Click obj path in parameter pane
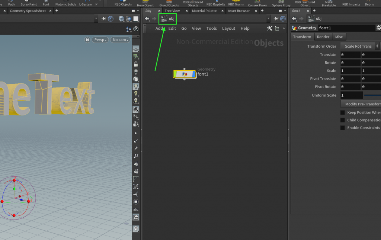Image resolution: width=381 pixels, height=240 pixels. point(318,19)
